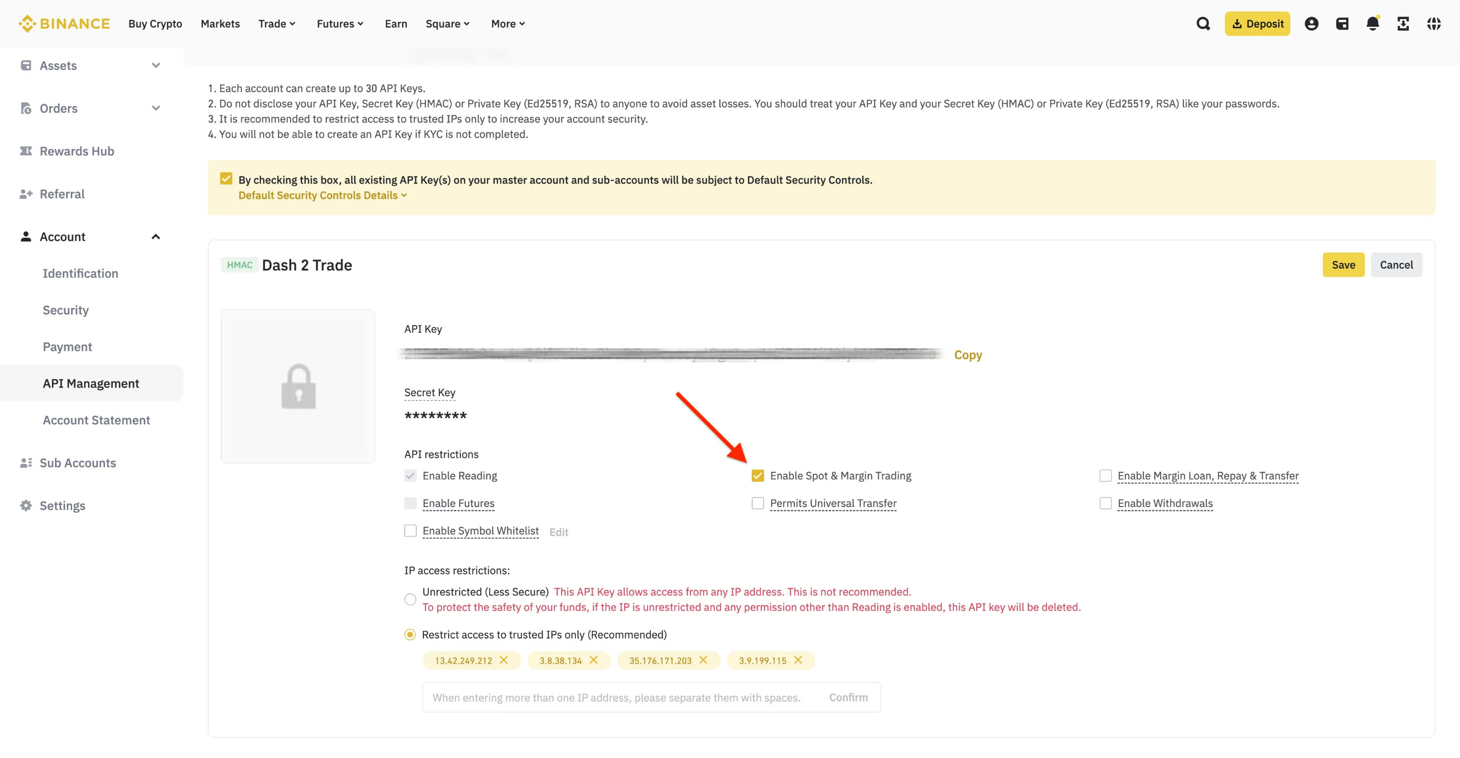This screenshot has height=758, width=1460.
Task: Open the wallet icon in the header
Action: pyautogui.click(x=1342, y=24)
